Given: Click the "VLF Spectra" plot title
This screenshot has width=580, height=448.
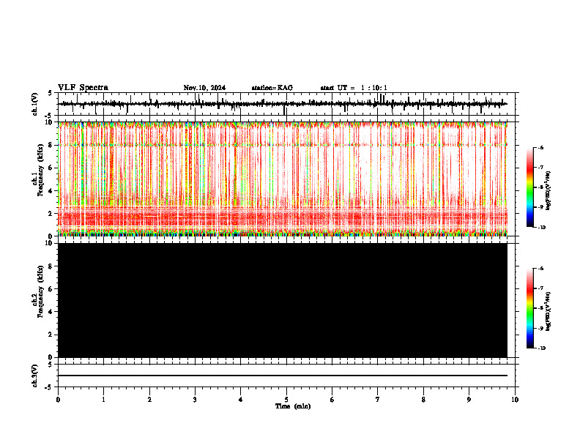Looking at the screenshot, I should point(83,88).
